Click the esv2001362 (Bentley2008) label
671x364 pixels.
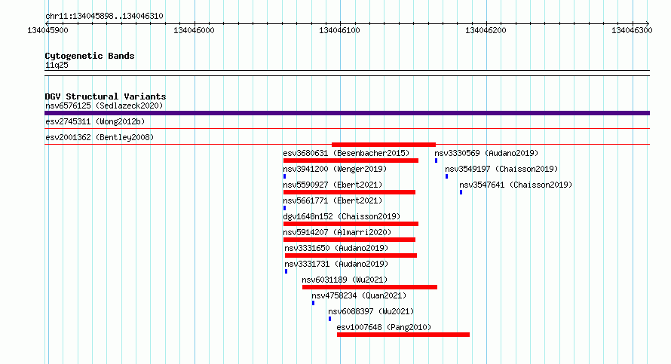pos(100,137)
